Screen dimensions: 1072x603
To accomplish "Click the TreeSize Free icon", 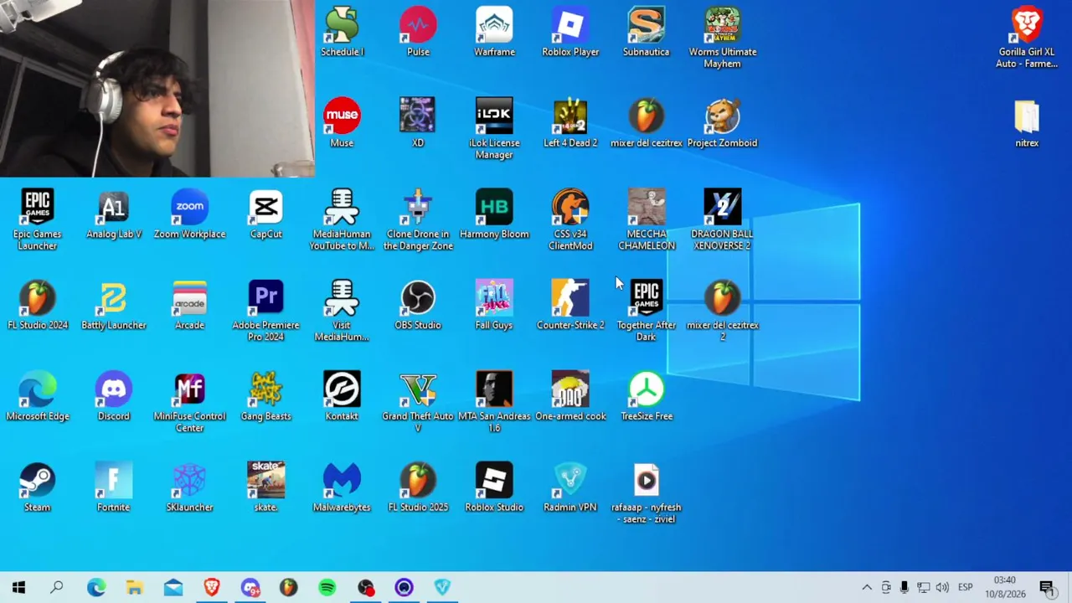I will tap(646, 397).
